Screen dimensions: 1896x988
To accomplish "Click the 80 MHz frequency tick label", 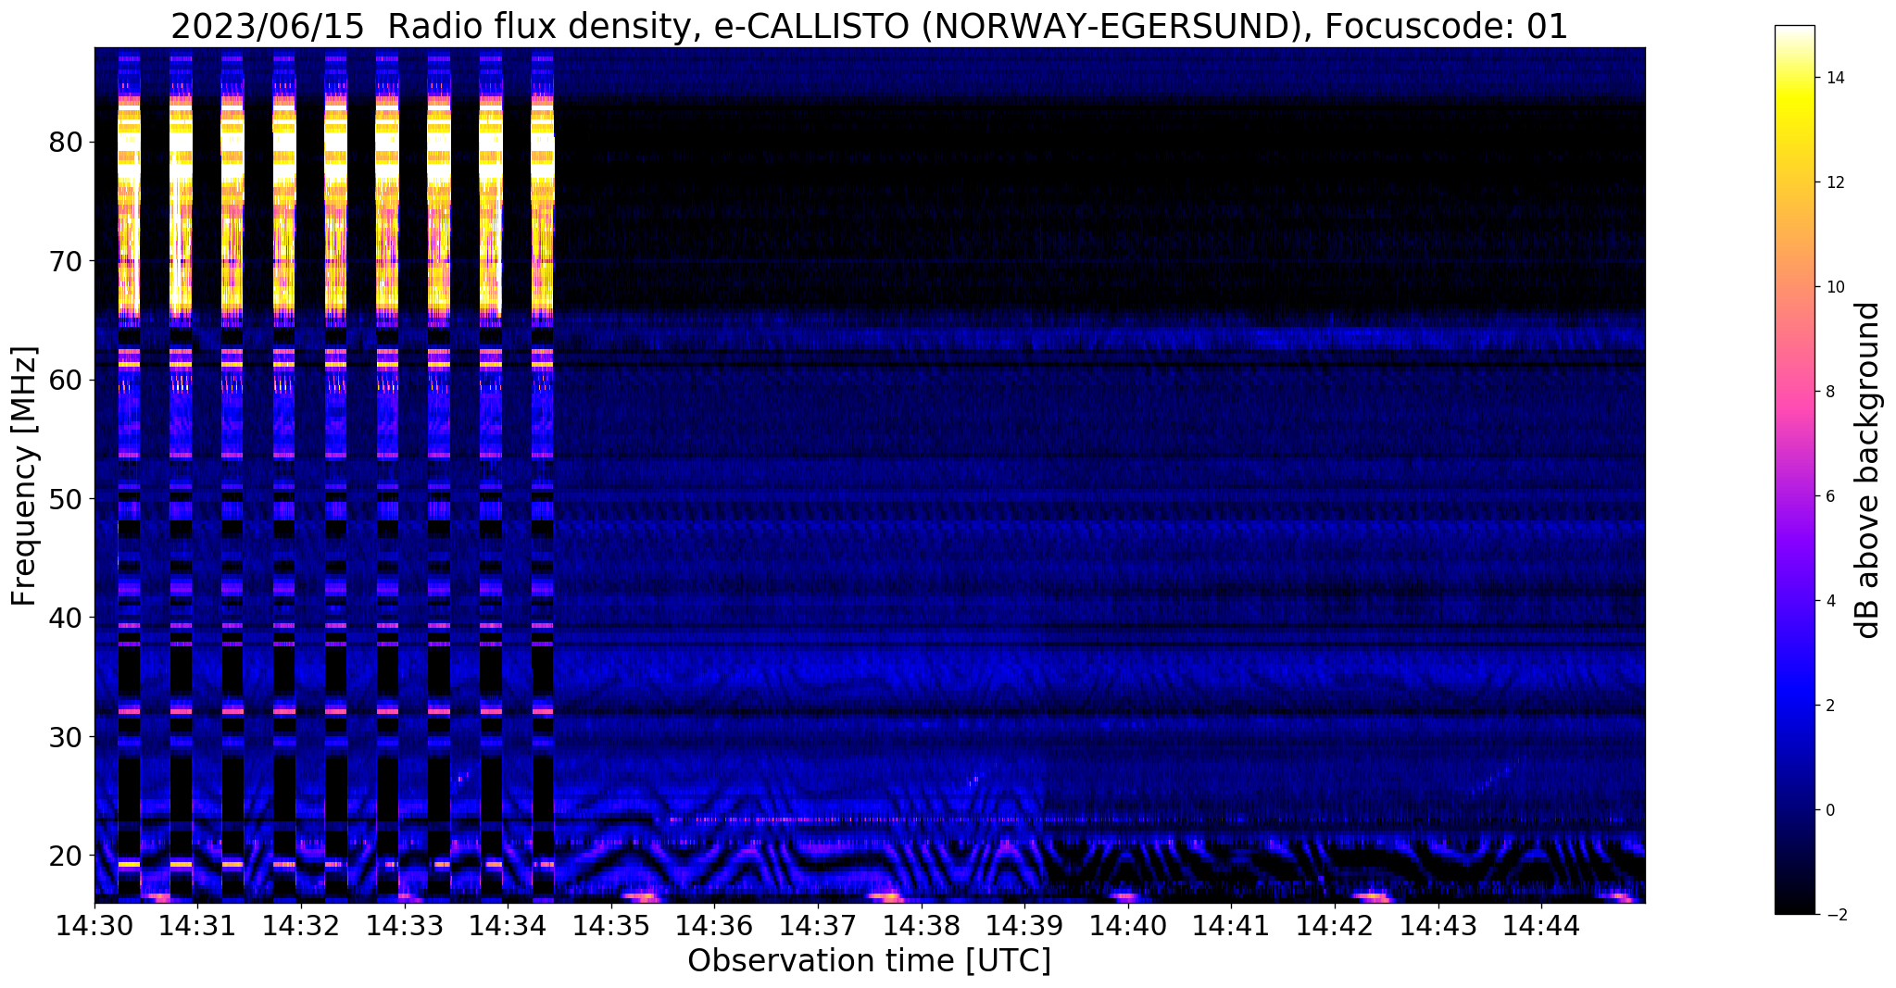I will tap(67, 143).
